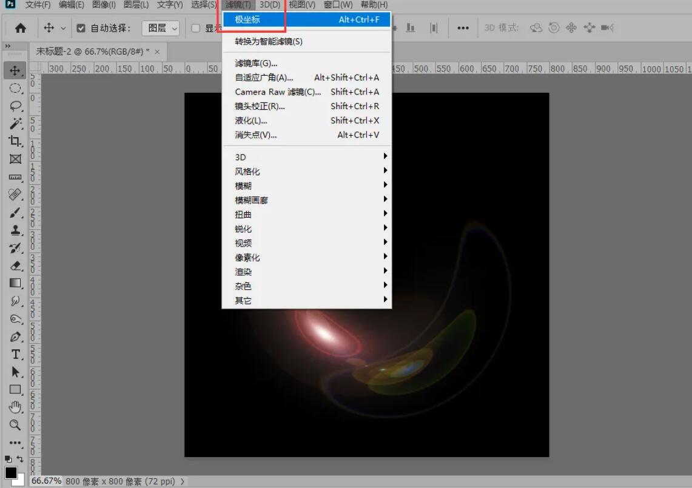
Task: Toggle the 自动选择 checkbox
Action: (x=81, y=27)
